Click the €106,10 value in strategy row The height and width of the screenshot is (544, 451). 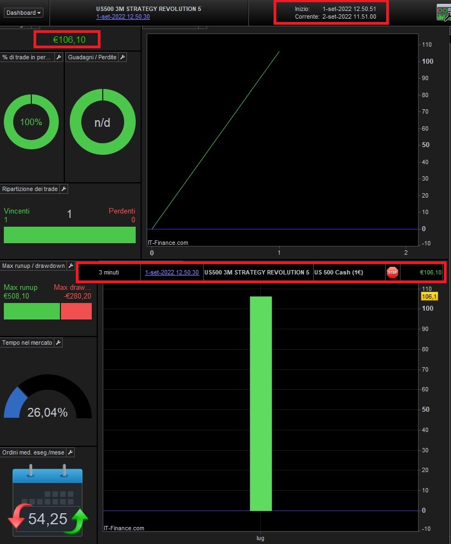click(x=431, y=273)
